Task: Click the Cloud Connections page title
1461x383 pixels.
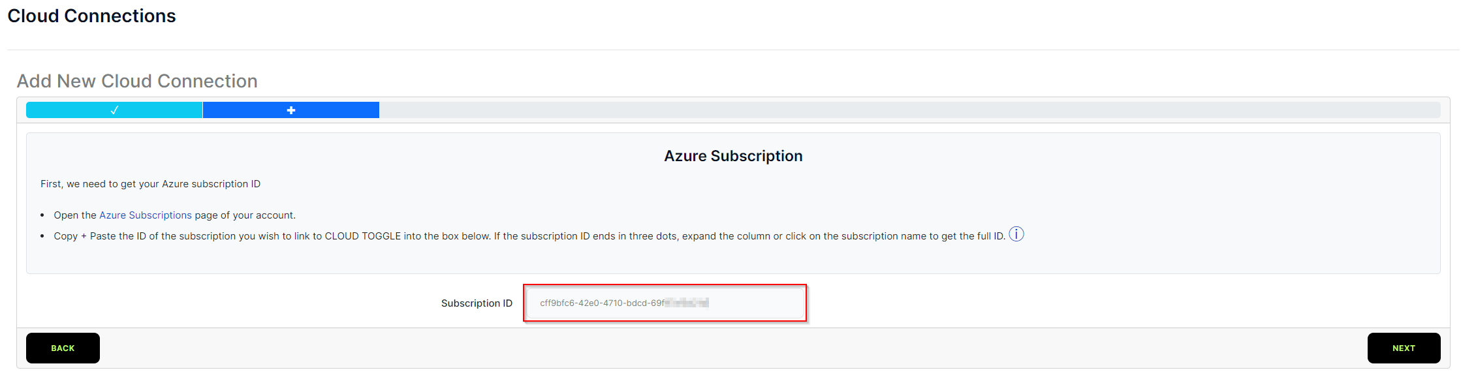Action: 91,16
